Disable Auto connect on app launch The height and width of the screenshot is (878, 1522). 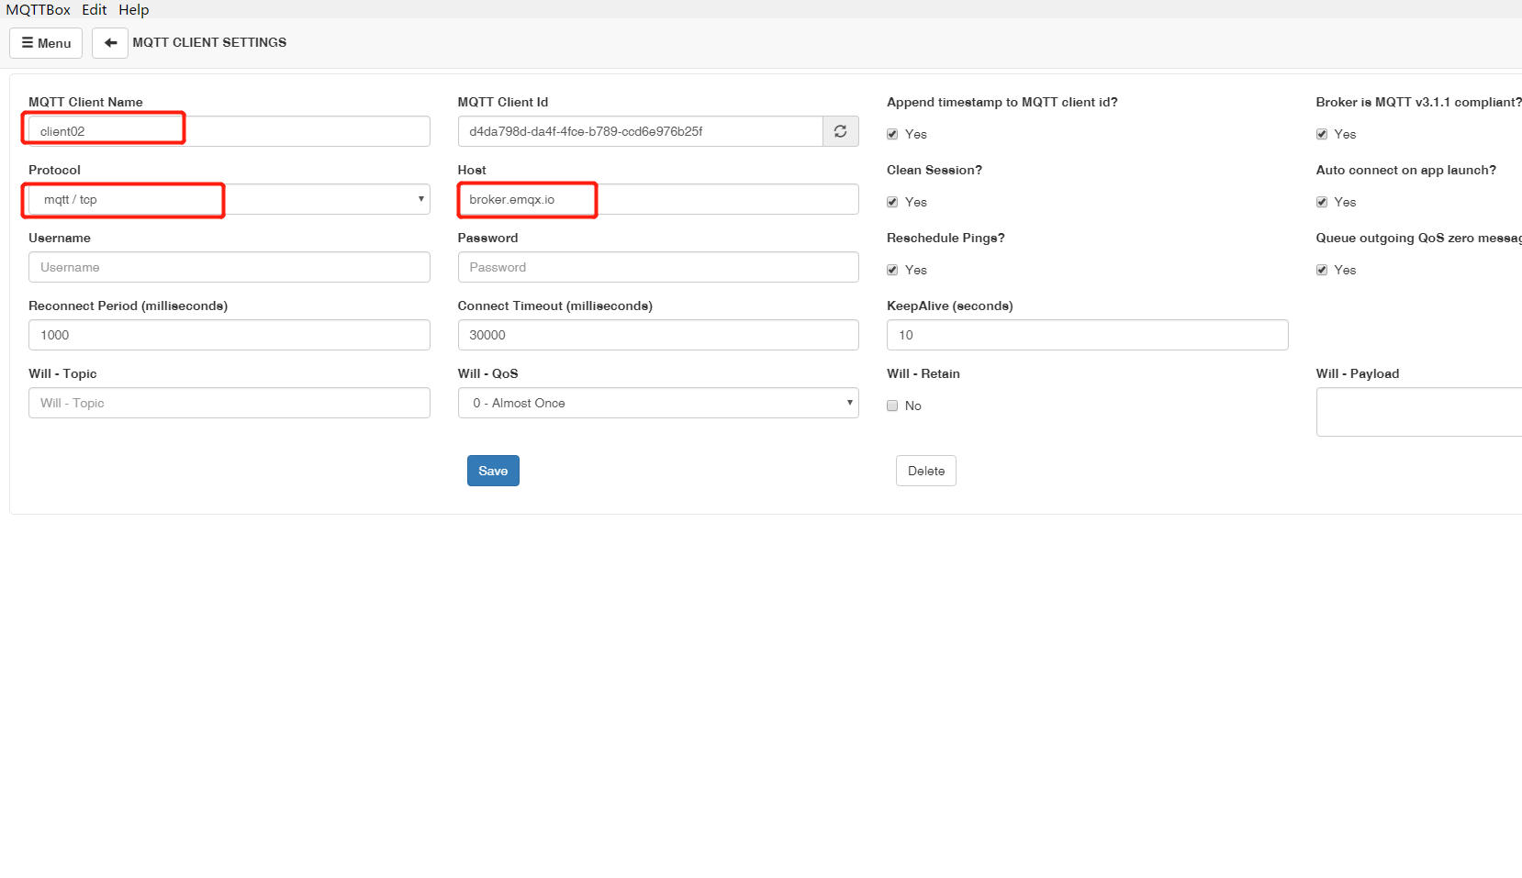tap(1322, 202)
